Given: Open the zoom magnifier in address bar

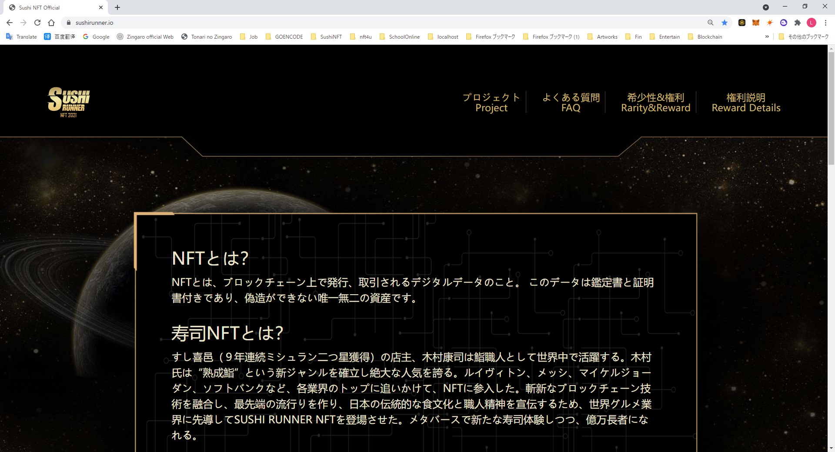Looking at the screenshot, I should [x=711, y=23].
